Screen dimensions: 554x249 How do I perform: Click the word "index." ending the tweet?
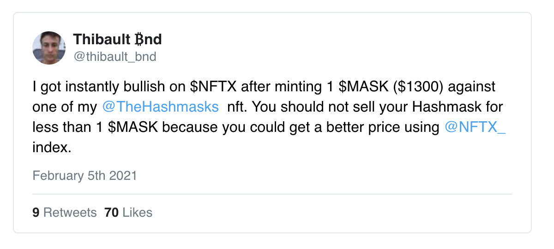pyautogui.click(x=51, y=148)
